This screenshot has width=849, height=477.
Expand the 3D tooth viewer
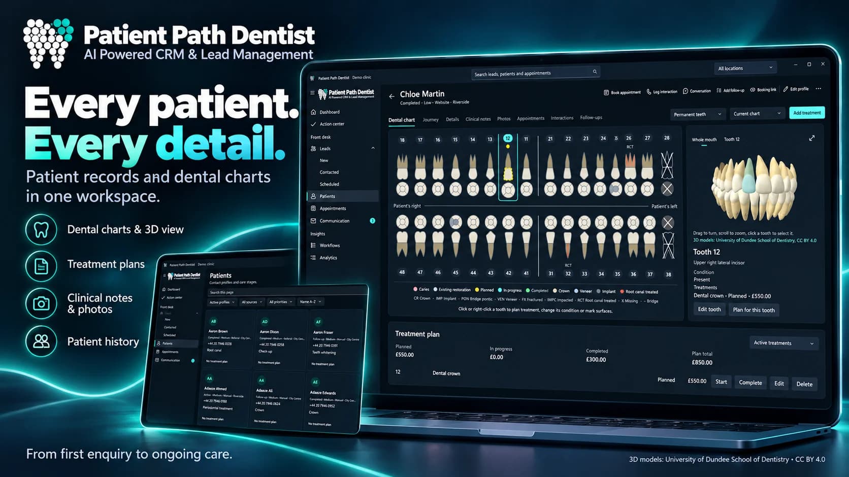[x=812, y=138]
